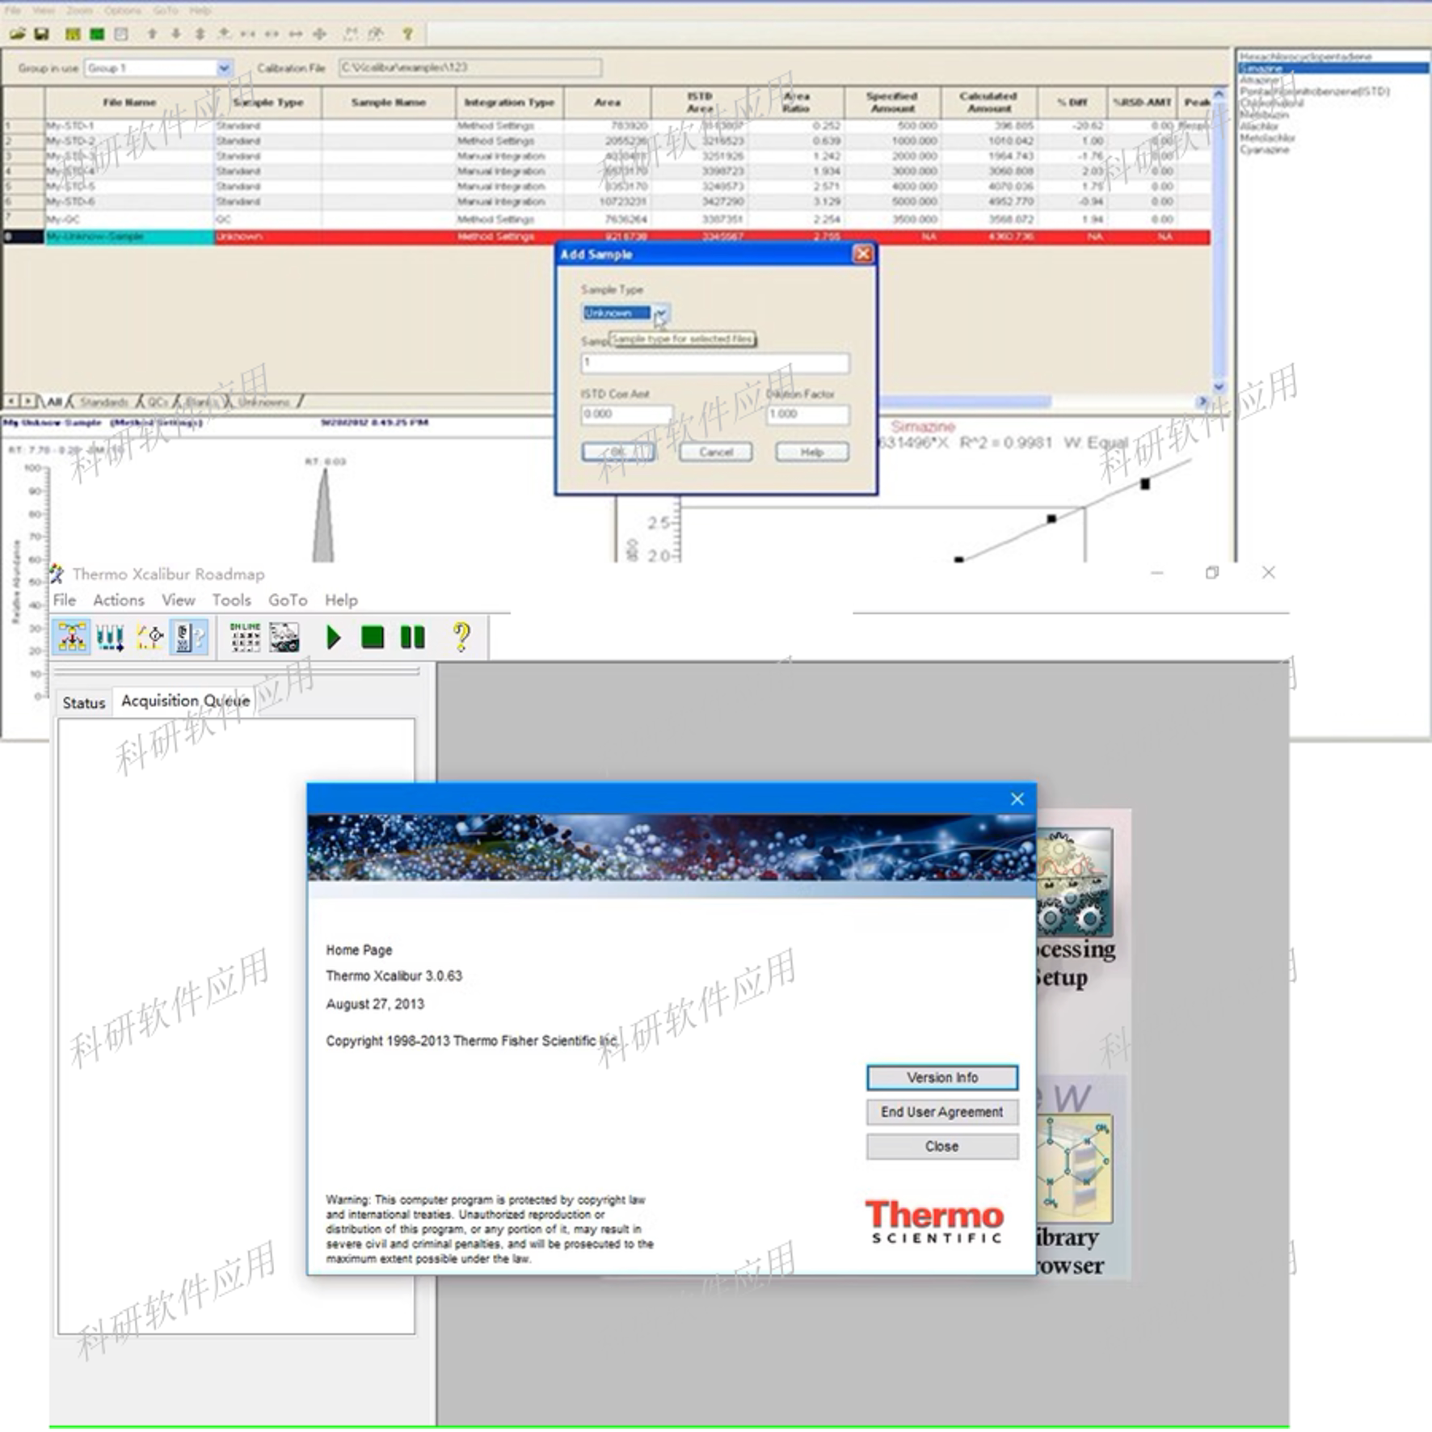Click the Calculated Amount column header
The width and height of the screenshot is (1432, 1432).
[988, 103]
